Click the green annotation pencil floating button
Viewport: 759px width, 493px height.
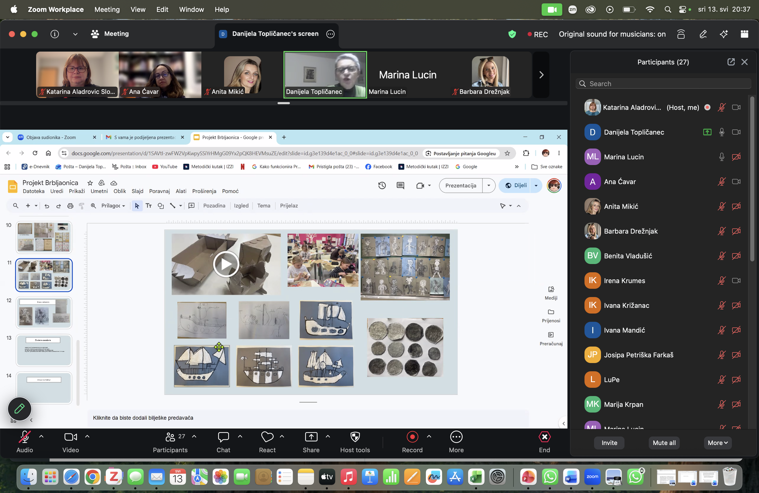click(19, 409)
